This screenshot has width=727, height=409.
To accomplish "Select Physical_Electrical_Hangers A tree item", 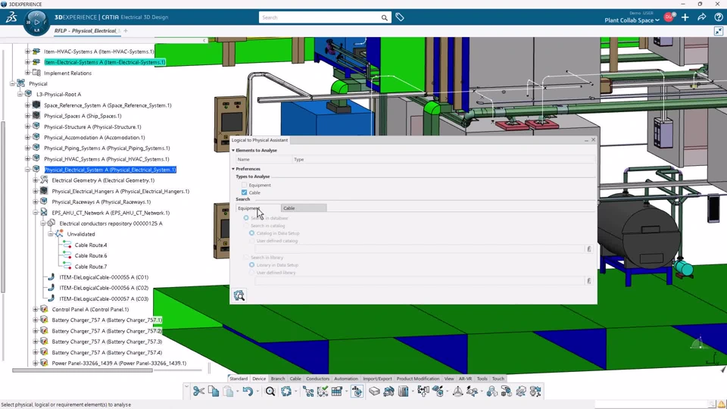I will tap(120, 191).
